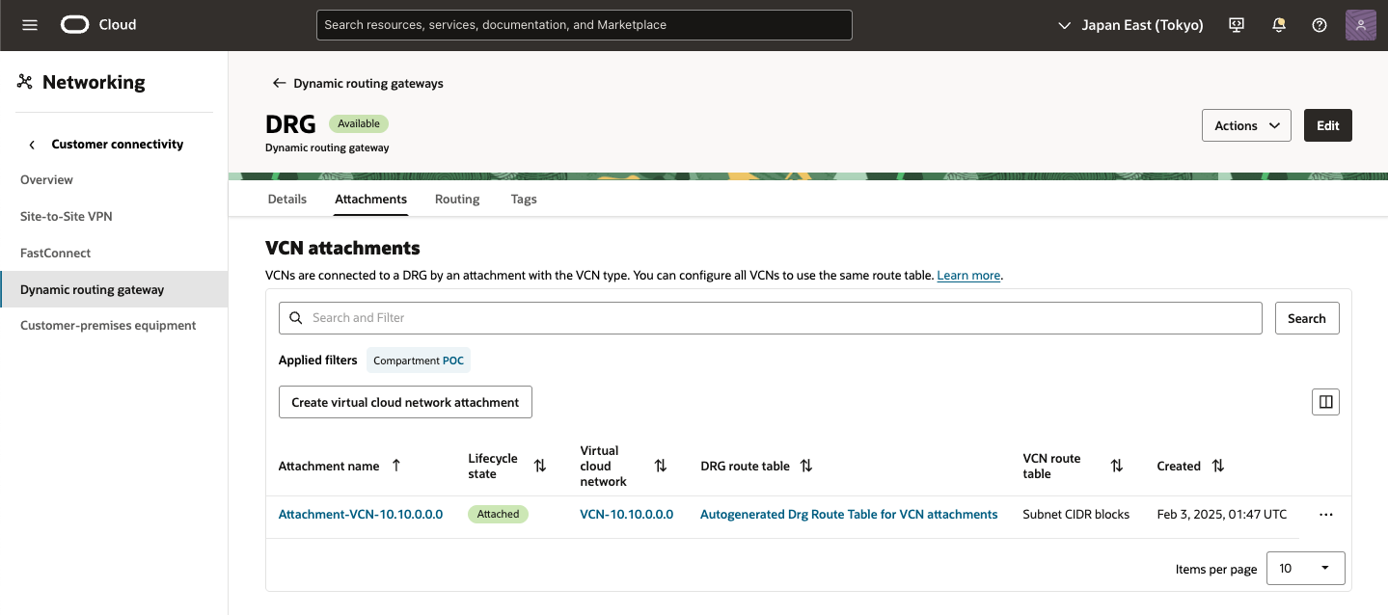Open the announcements bell icon
This screenshot has width=1388, height=615.
point(1279,25)
